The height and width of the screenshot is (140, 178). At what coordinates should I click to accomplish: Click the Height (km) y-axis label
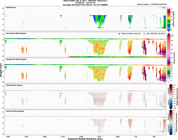[x=1, y=70]
